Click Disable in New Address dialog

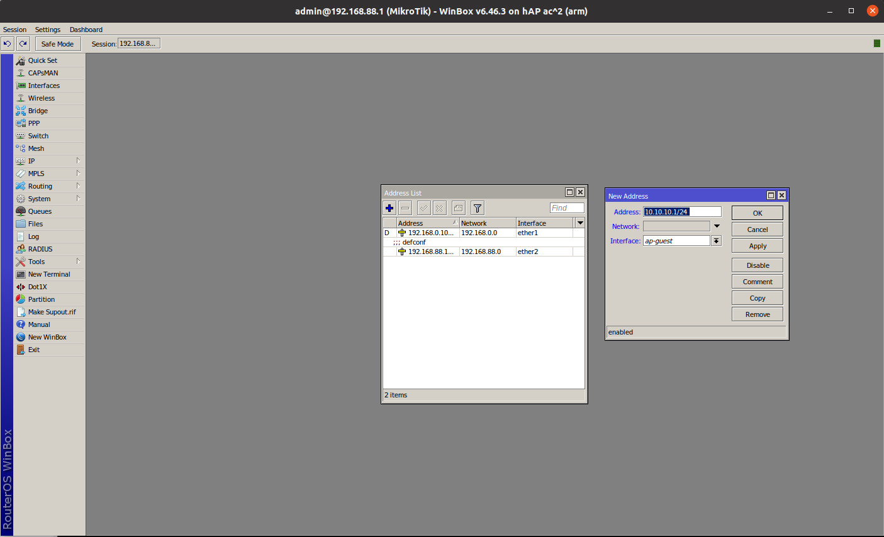758,265
